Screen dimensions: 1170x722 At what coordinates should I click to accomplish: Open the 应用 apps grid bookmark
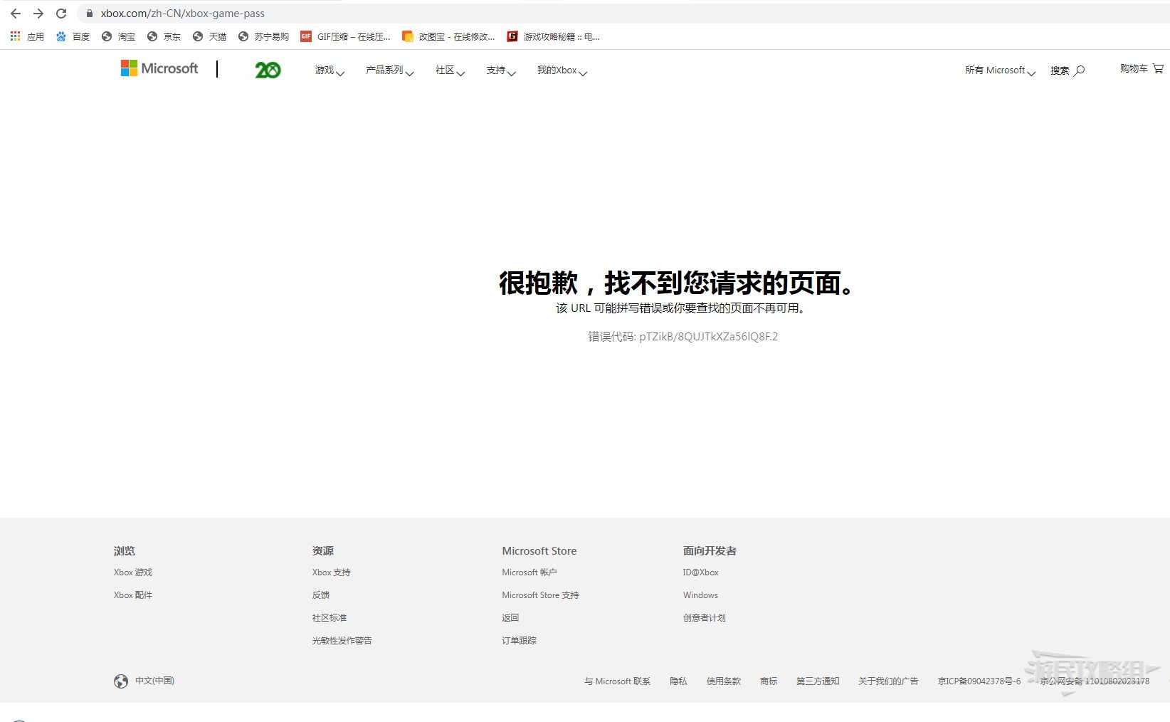27,36
